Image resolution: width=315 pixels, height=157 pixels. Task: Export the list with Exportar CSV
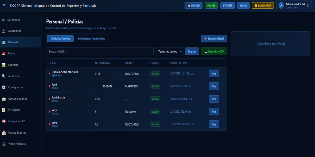coord(214,51)
